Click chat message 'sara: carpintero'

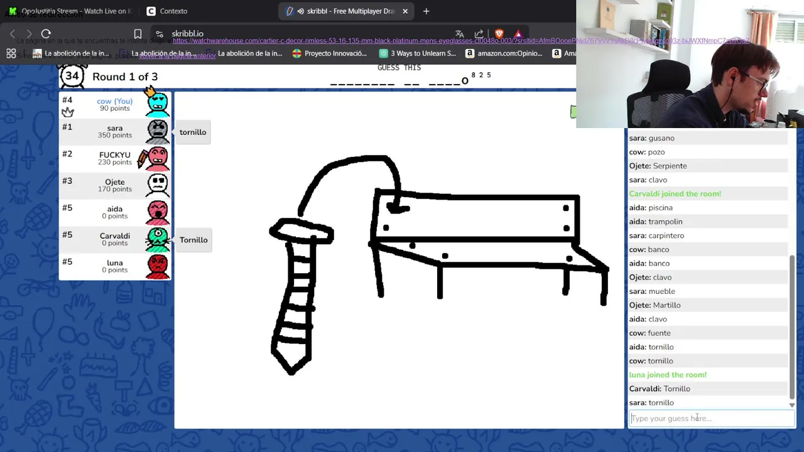click(656, 235)
